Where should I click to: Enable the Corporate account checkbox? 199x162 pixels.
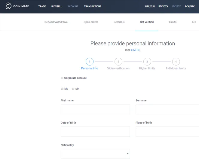(x=62, y=78)
